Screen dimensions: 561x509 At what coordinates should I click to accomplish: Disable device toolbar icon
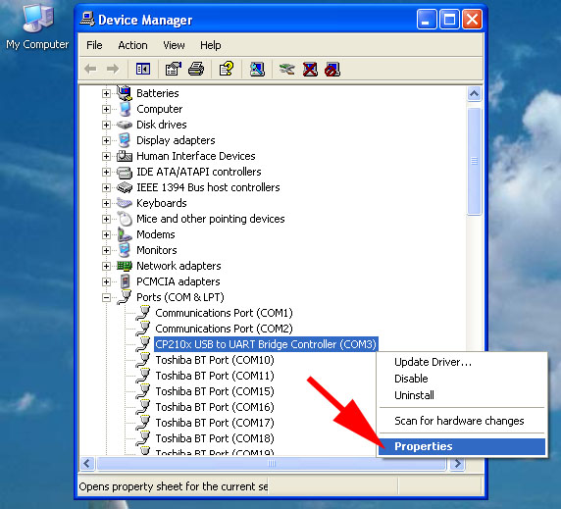(332, 69)
